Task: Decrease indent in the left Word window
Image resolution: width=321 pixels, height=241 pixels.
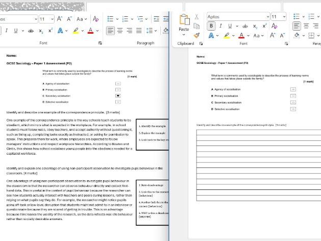Action: point(156,19)
